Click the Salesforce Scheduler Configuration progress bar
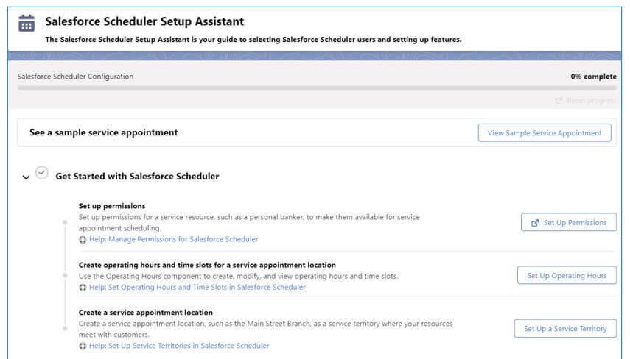 click(317, 88)
